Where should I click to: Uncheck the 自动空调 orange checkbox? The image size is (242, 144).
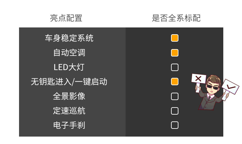pyautogui.click(x=175, y=53)
